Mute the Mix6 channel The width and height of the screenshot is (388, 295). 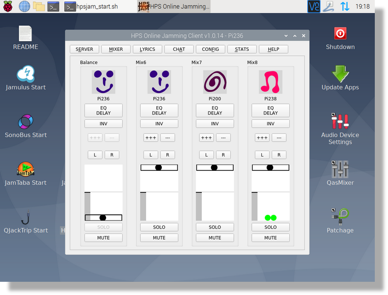(x=159, y=238)
